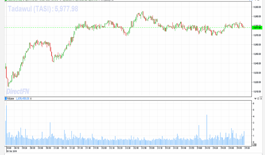Image resolution: width=265 pixels, height=155 pixels.
Task: Click the volume spike bar at 14:10
Action: (x=207, y=130)
